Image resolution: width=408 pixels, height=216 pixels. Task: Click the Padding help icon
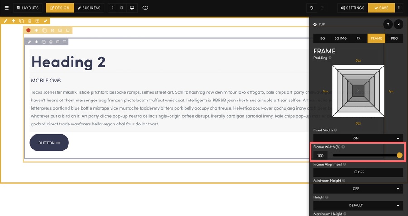click(330, 58)
